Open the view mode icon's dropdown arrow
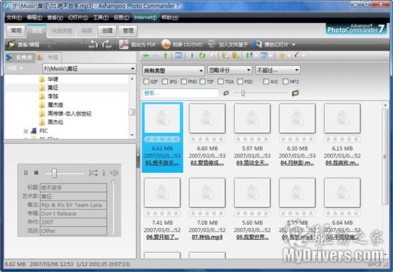This screenshot has width=393, height=272. click(271, 56)
